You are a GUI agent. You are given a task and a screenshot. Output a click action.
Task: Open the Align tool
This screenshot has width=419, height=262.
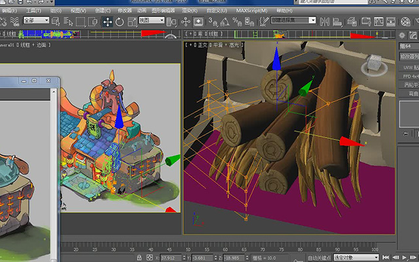point(338,22)
